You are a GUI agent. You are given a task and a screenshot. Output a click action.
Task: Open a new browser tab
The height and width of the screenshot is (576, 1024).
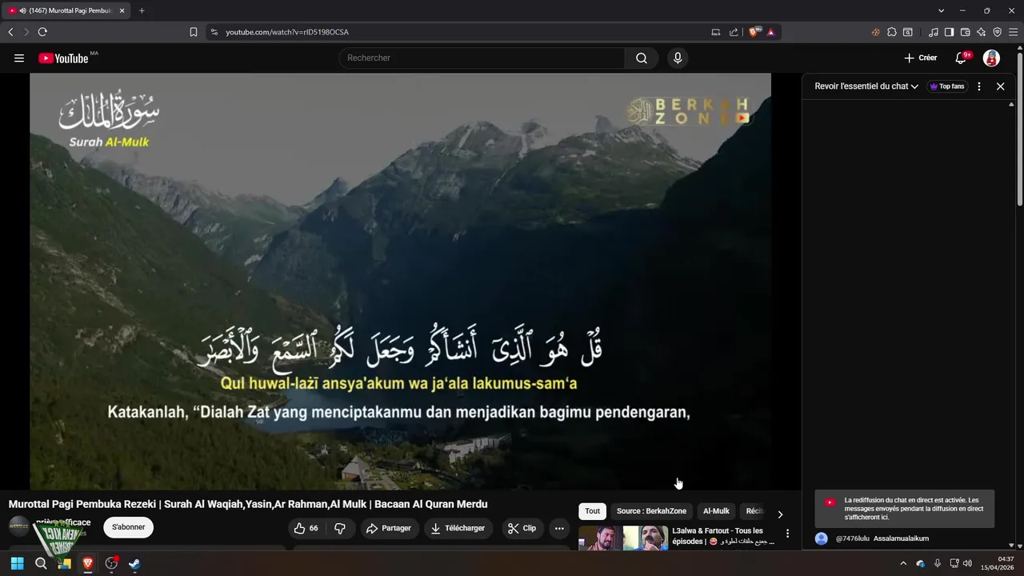point(142,10)
